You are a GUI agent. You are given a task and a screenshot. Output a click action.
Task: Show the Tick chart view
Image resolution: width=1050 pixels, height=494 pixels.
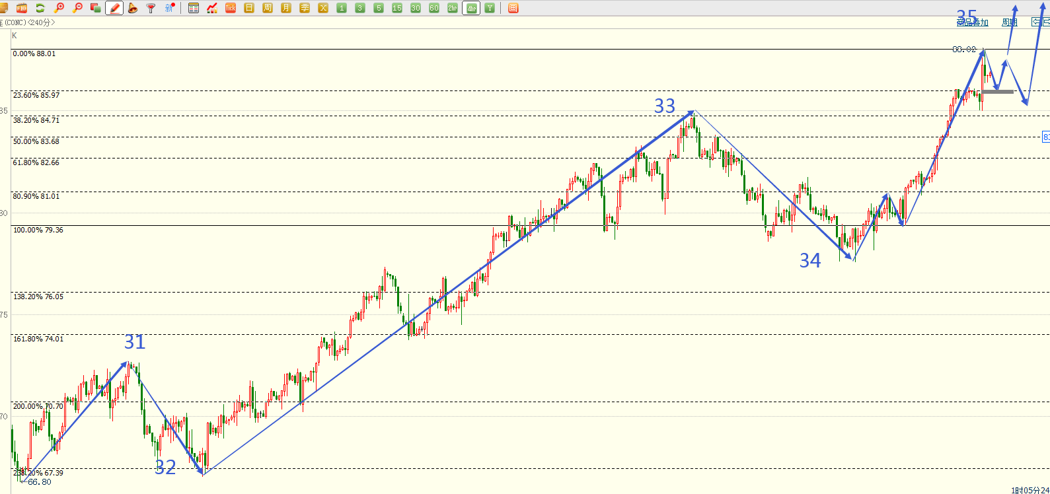(231, 8)
